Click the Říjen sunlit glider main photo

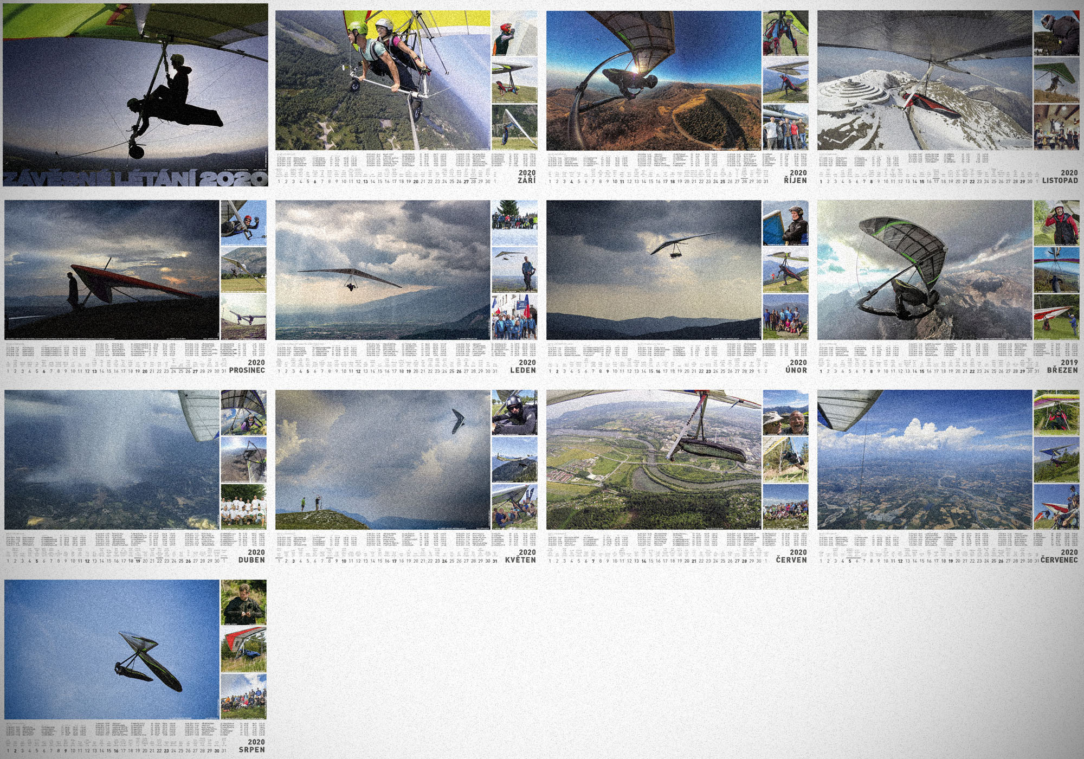654,80
